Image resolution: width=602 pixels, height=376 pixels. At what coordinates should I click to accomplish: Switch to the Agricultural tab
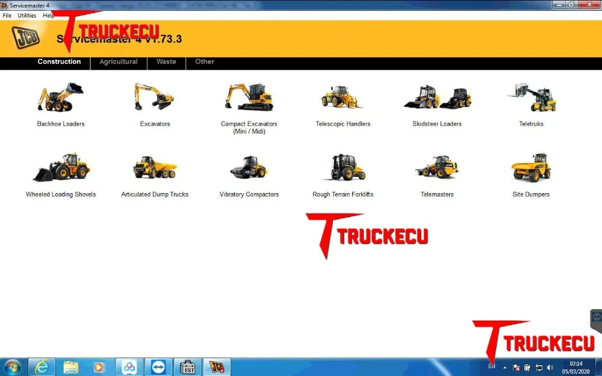pos(119,62)
